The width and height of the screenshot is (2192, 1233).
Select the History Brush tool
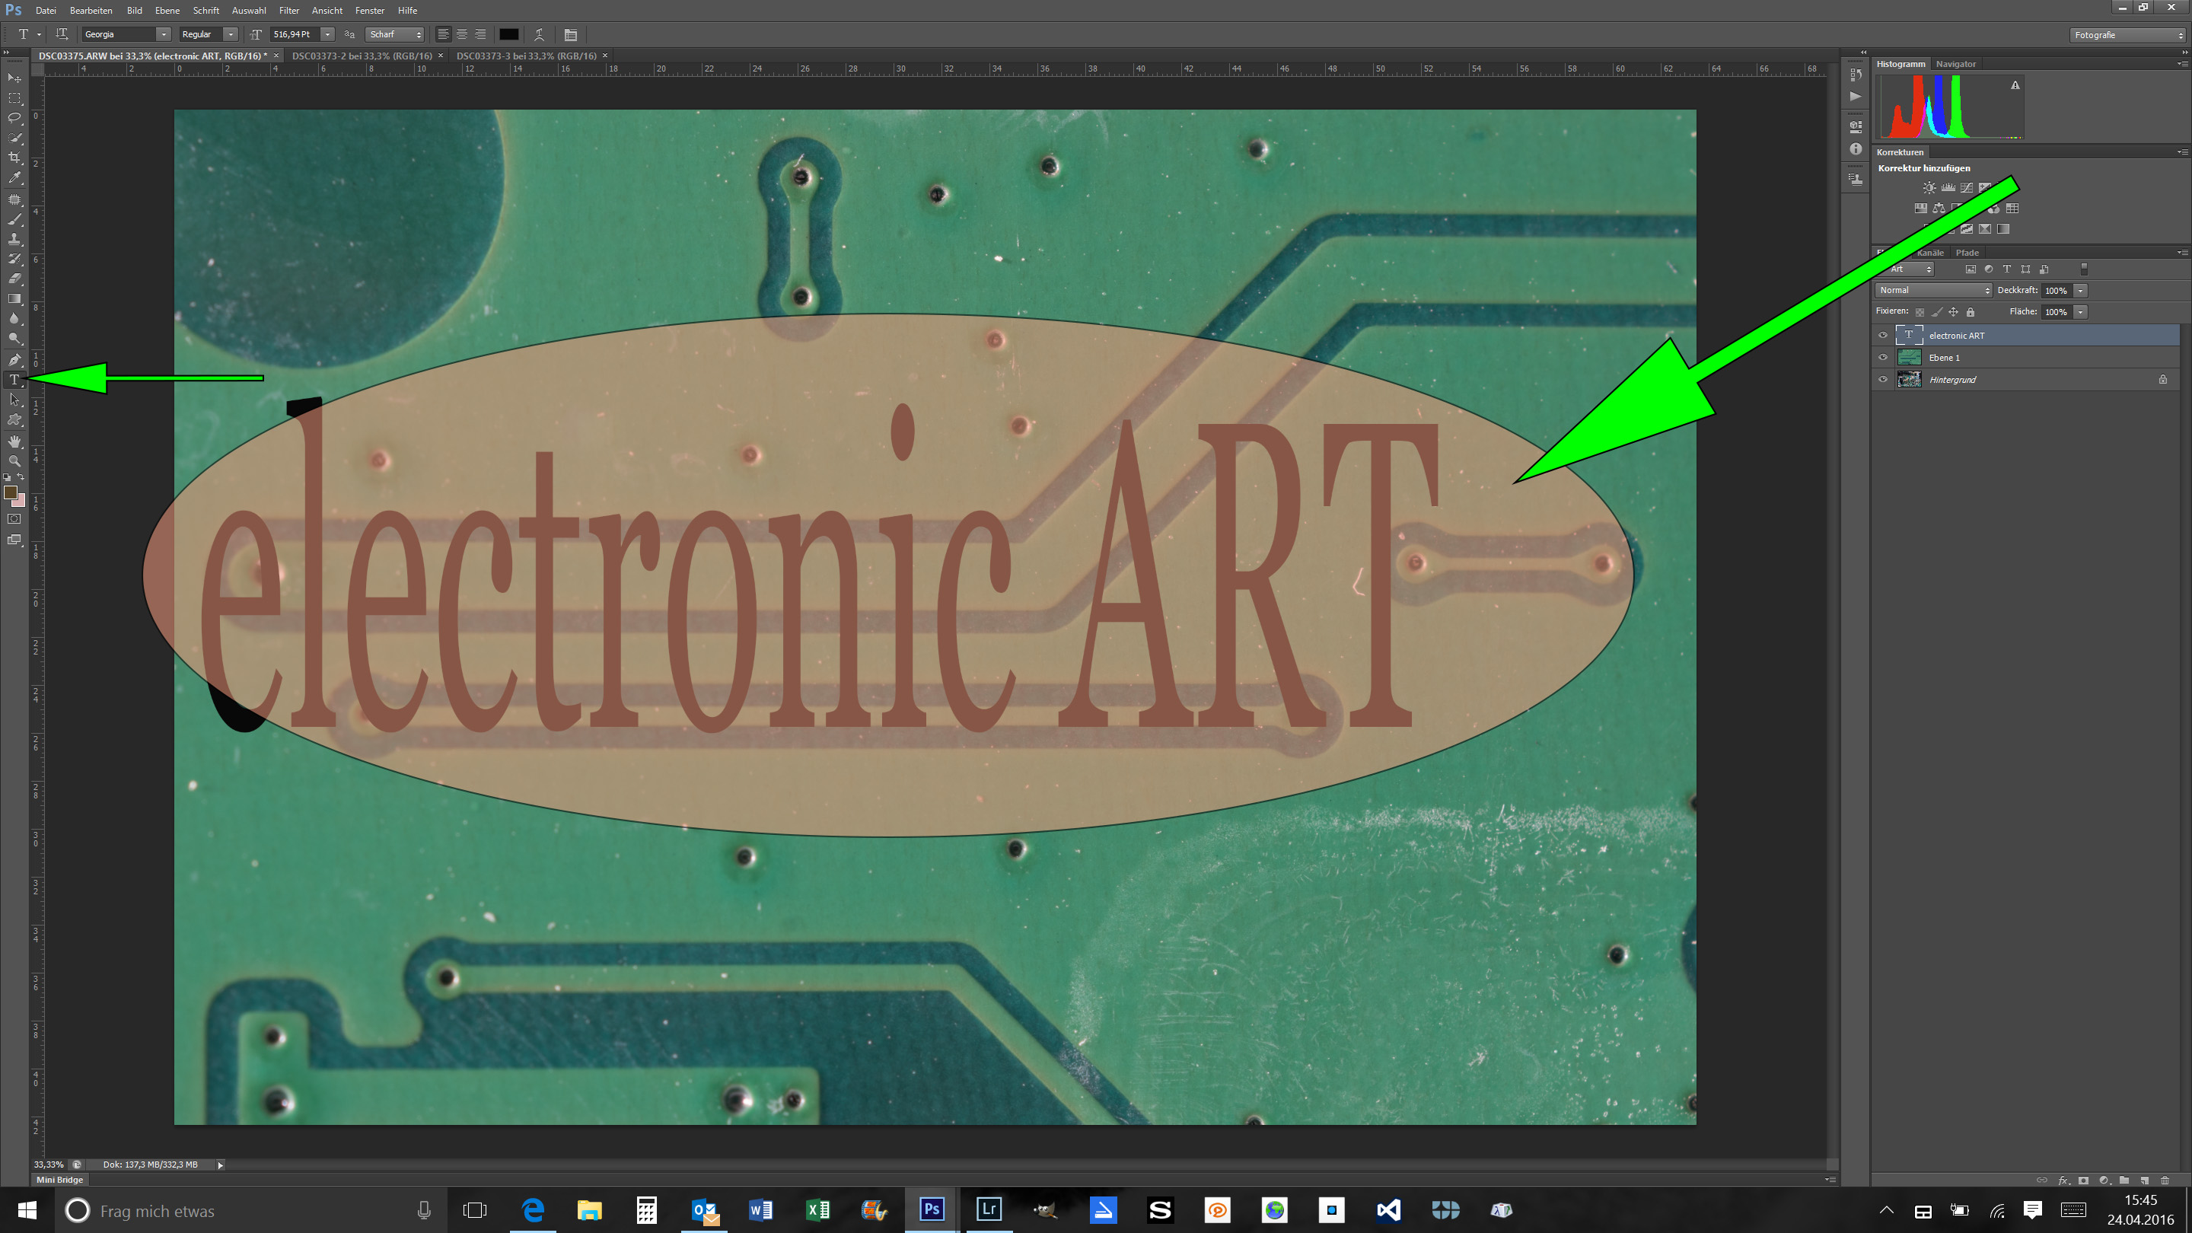(x=14, y=259)
